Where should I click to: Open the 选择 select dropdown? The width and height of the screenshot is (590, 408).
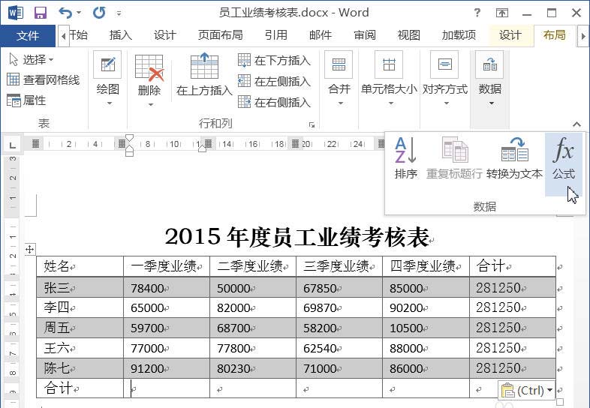pos(32,59)
